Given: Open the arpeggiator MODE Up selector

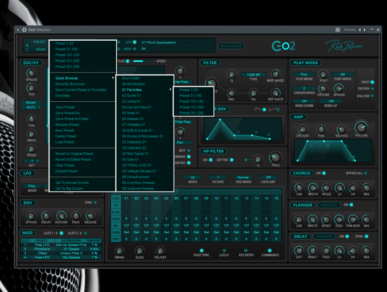Looking at the screenshot, I should tap(193, 177).
